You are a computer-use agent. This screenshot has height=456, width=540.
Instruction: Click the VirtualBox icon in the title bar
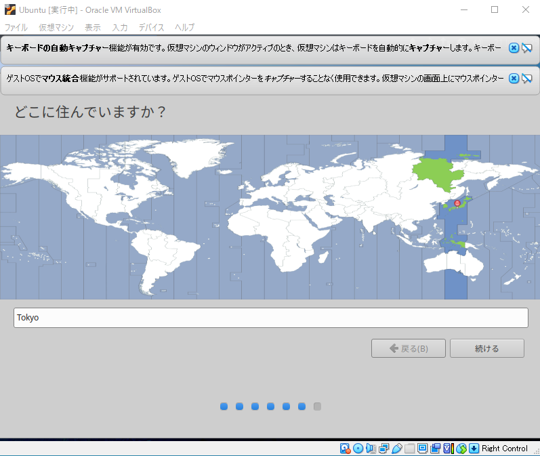point(10,9)
